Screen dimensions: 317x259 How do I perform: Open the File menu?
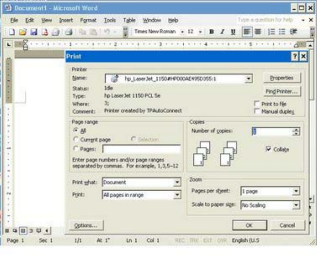pos(14,20)
